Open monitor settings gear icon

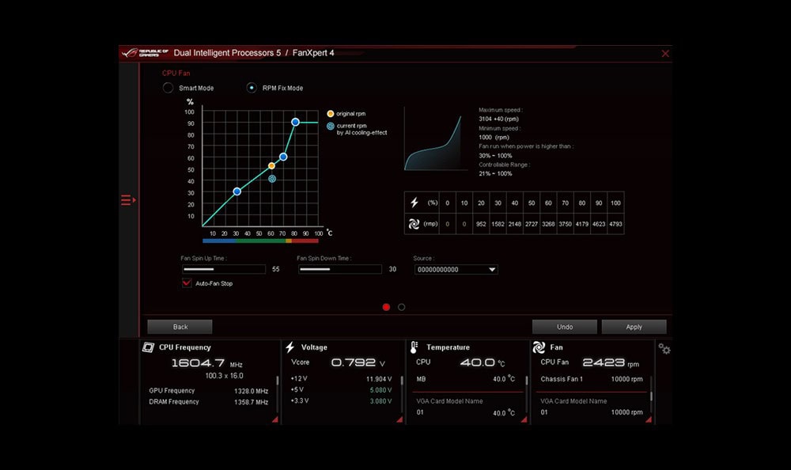[664, 348]
